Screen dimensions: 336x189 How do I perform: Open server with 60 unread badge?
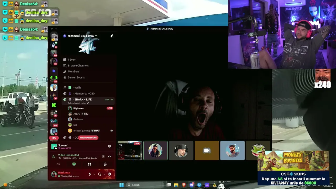pos(54,53)
